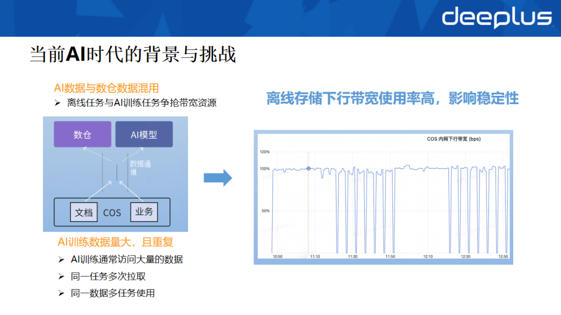Click the deeplus logo
This screenshot has height=315, width=561.
click(495, 17)
